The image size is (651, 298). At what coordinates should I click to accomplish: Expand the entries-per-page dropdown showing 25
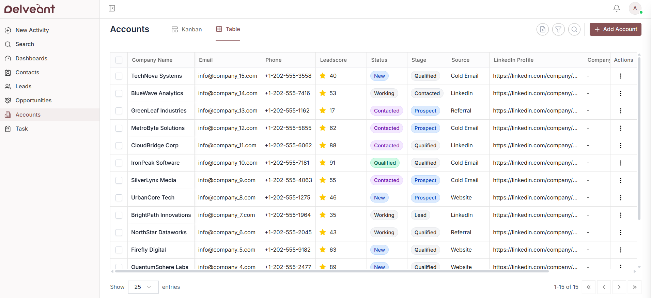tap(143, 287)
